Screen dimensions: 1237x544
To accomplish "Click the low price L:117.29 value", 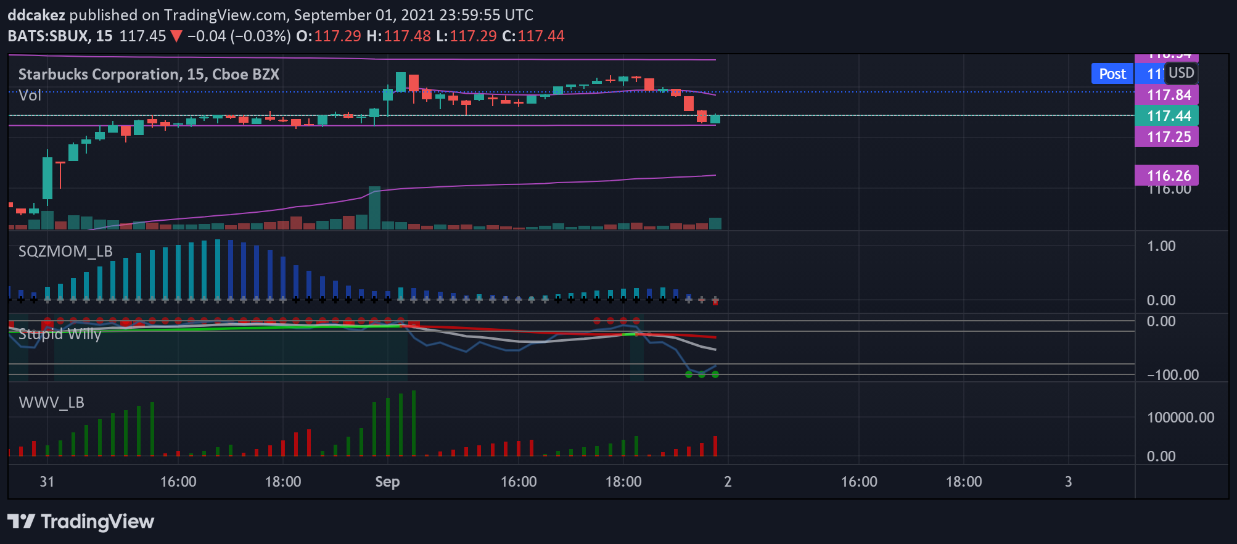I will click(x=466, y=36).
